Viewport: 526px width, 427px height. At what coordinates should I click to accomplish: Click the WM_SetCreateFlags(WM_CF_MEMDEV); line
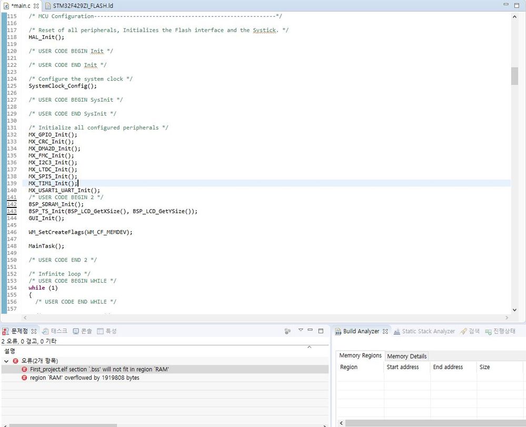coord(81,232)
